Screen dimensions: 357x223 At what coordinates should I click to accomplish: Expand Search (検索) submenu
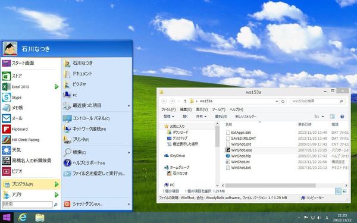pyautogui.click(x=129, y=152)
